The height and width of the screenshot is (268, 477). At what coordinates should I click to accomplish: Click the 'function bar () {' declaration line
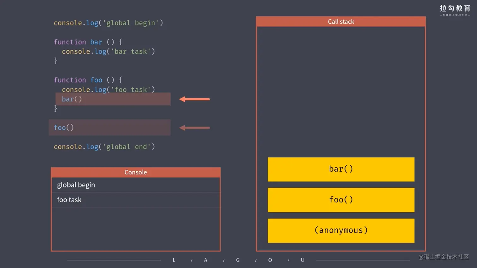tap(88, 42)
